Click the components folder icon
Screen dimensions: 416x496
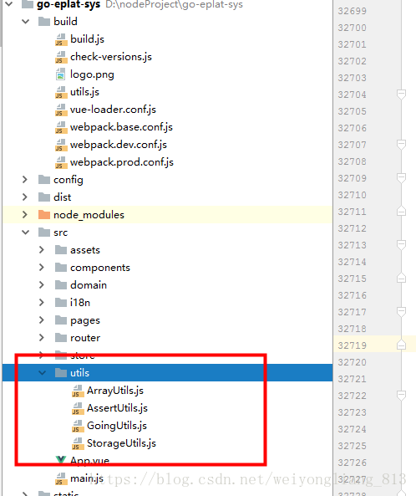coord(61,268)
